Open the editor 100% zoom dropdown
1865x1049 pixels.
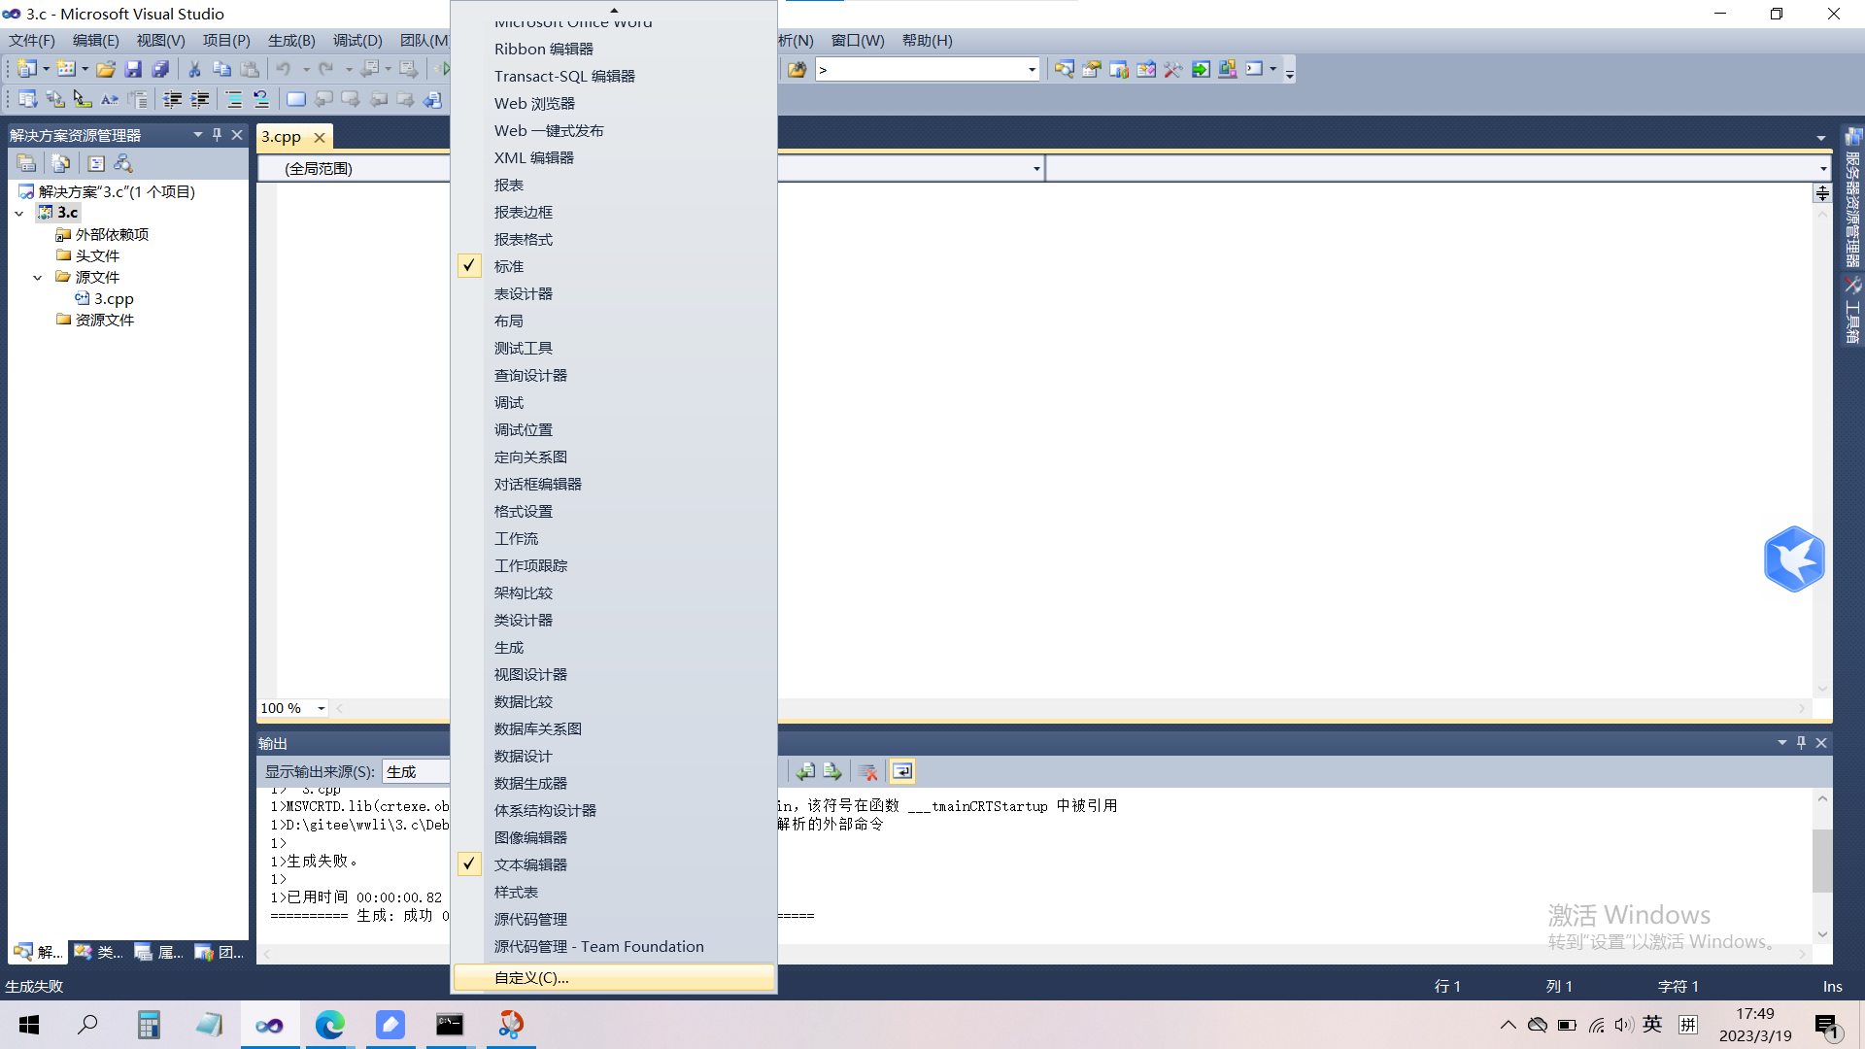pyautogui.click(x=321, y=708)
